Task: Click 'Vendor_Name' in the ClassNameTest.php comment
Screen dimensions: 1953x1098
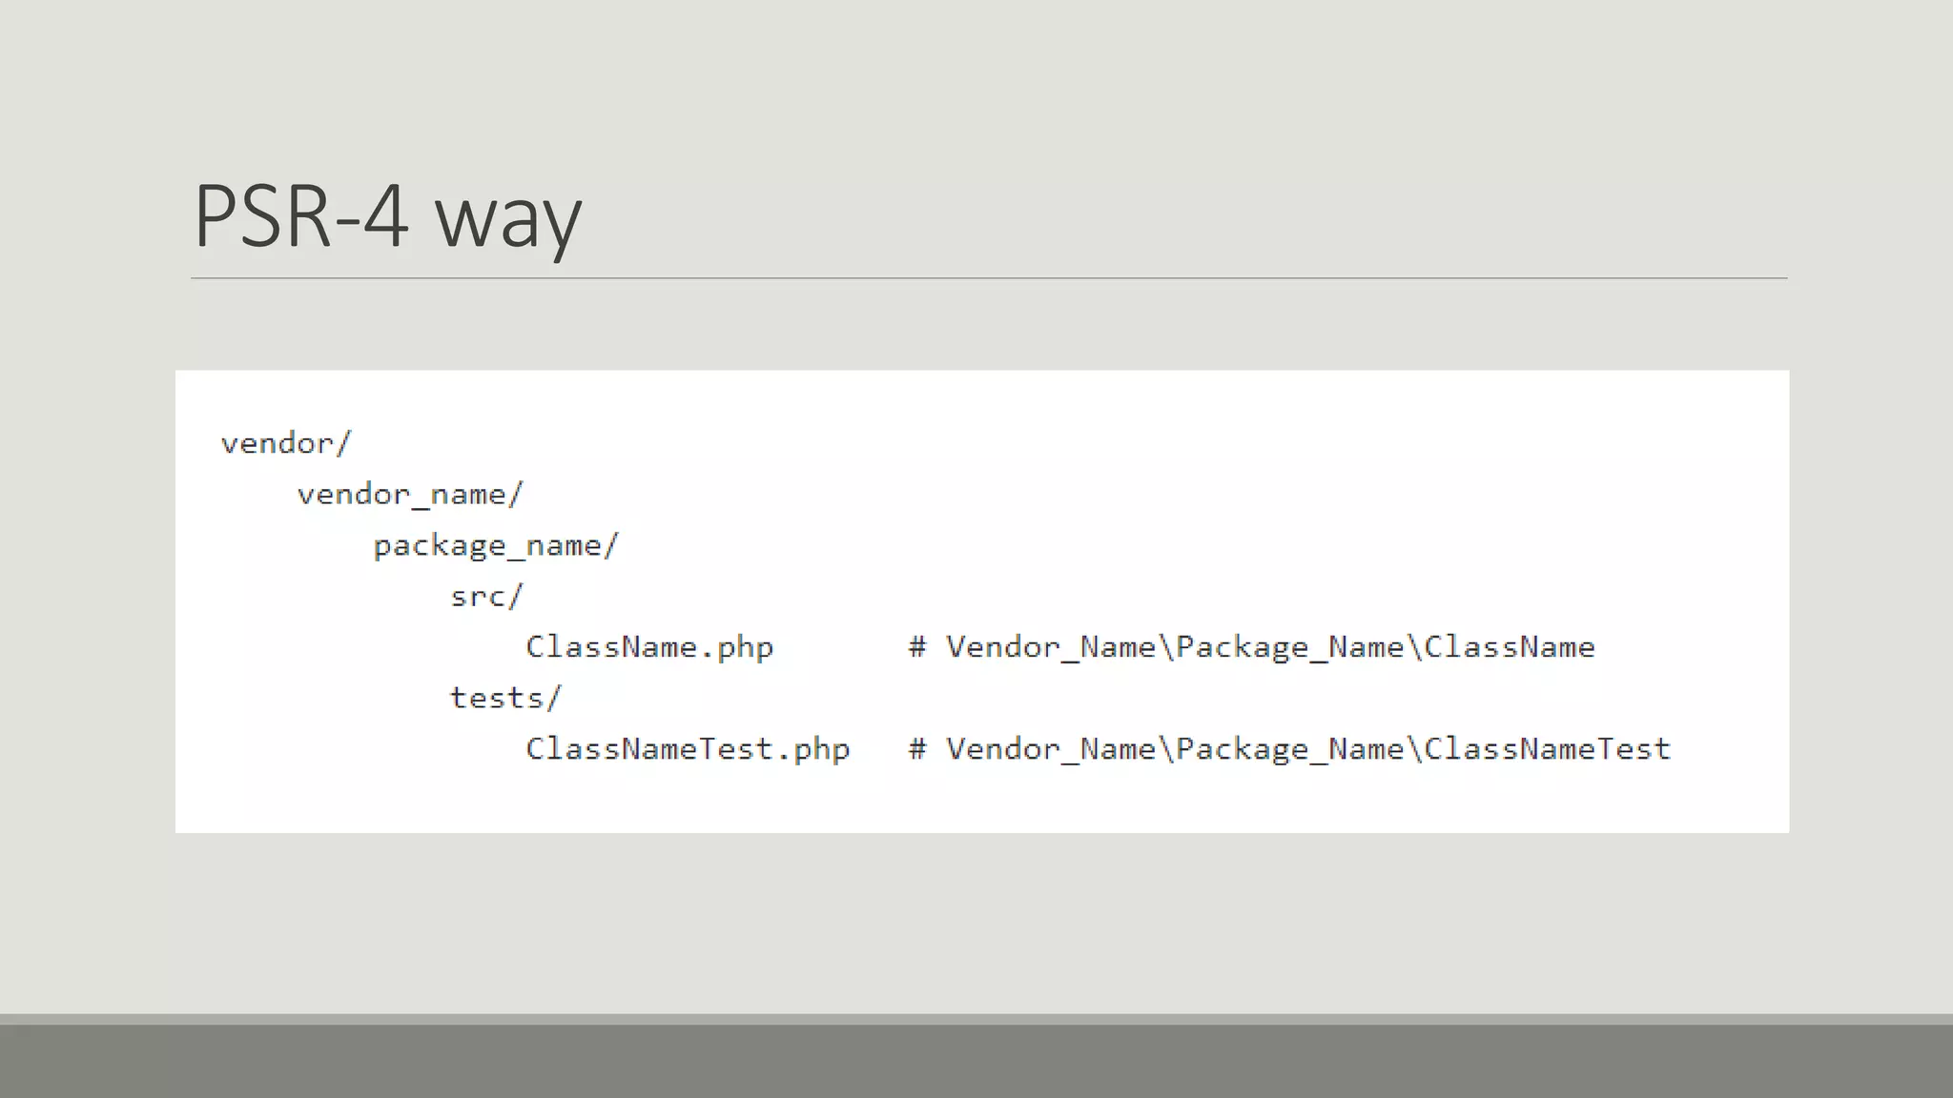Action: pos(1050,749)
